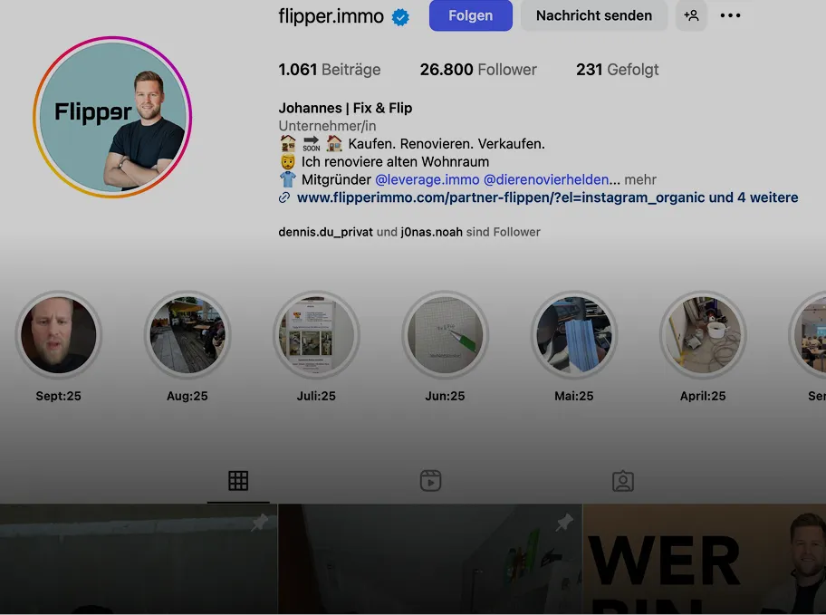Open the Mai:25 story highlight
Image resolution: width=826 pixels, height=615 pixels.
tap(573, 334)
